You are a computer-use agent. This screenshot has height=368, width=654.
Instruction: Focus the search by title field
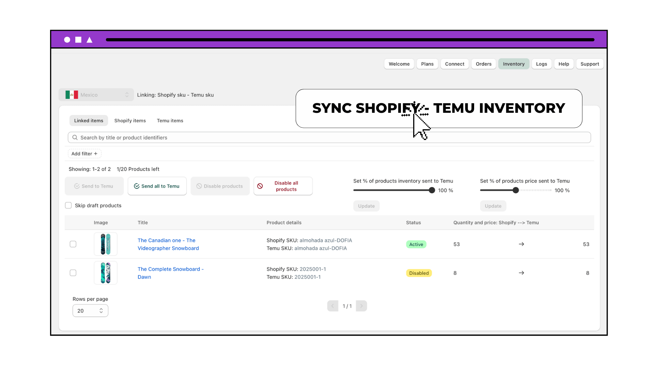coord(329,138)
